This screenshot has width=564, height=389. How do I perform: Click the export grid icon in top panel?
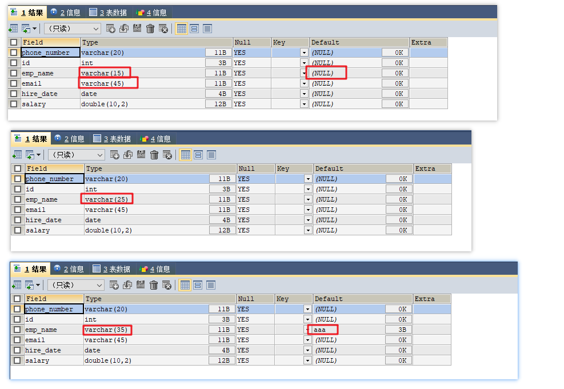[13, 29]
